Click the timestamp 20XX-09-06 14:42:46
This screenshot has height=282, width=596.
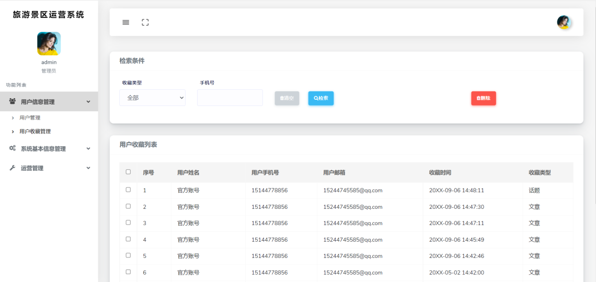point(456,256)
